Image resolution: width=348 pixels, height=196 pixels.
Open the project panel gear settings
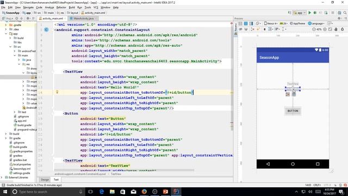(28, 19)
